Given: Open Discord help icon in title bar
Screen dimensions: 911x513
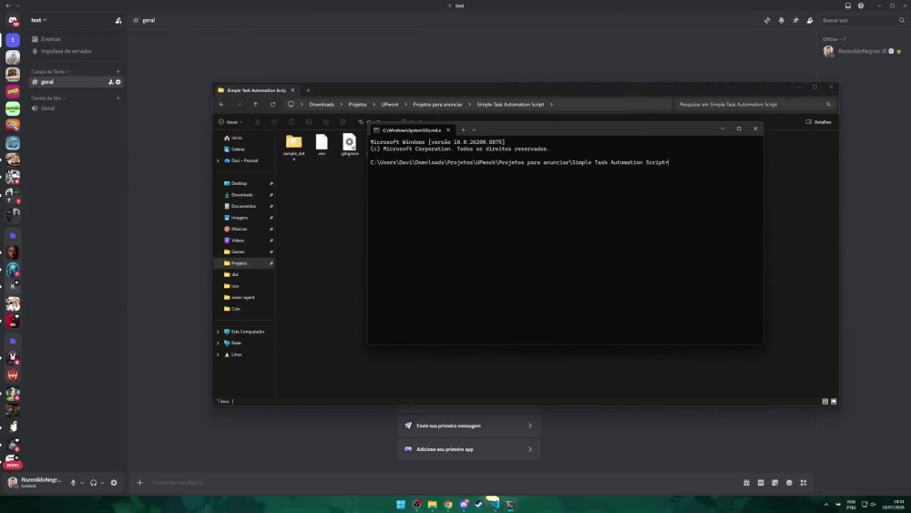Looking at the screenshot, I should 861,5.
